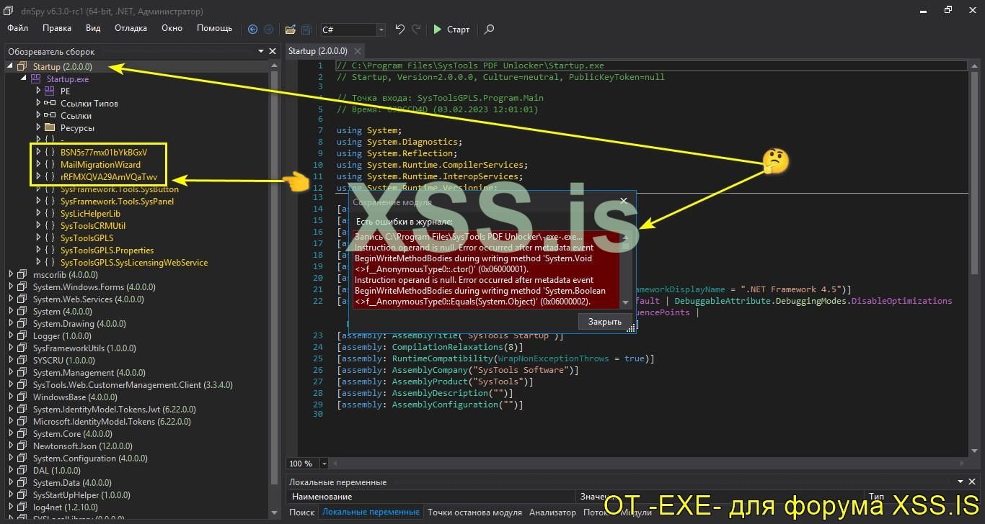This screenshot has width=985, height=524.
Task: Click the error log scroll-down arrow
Action: (x=625, y=303)
